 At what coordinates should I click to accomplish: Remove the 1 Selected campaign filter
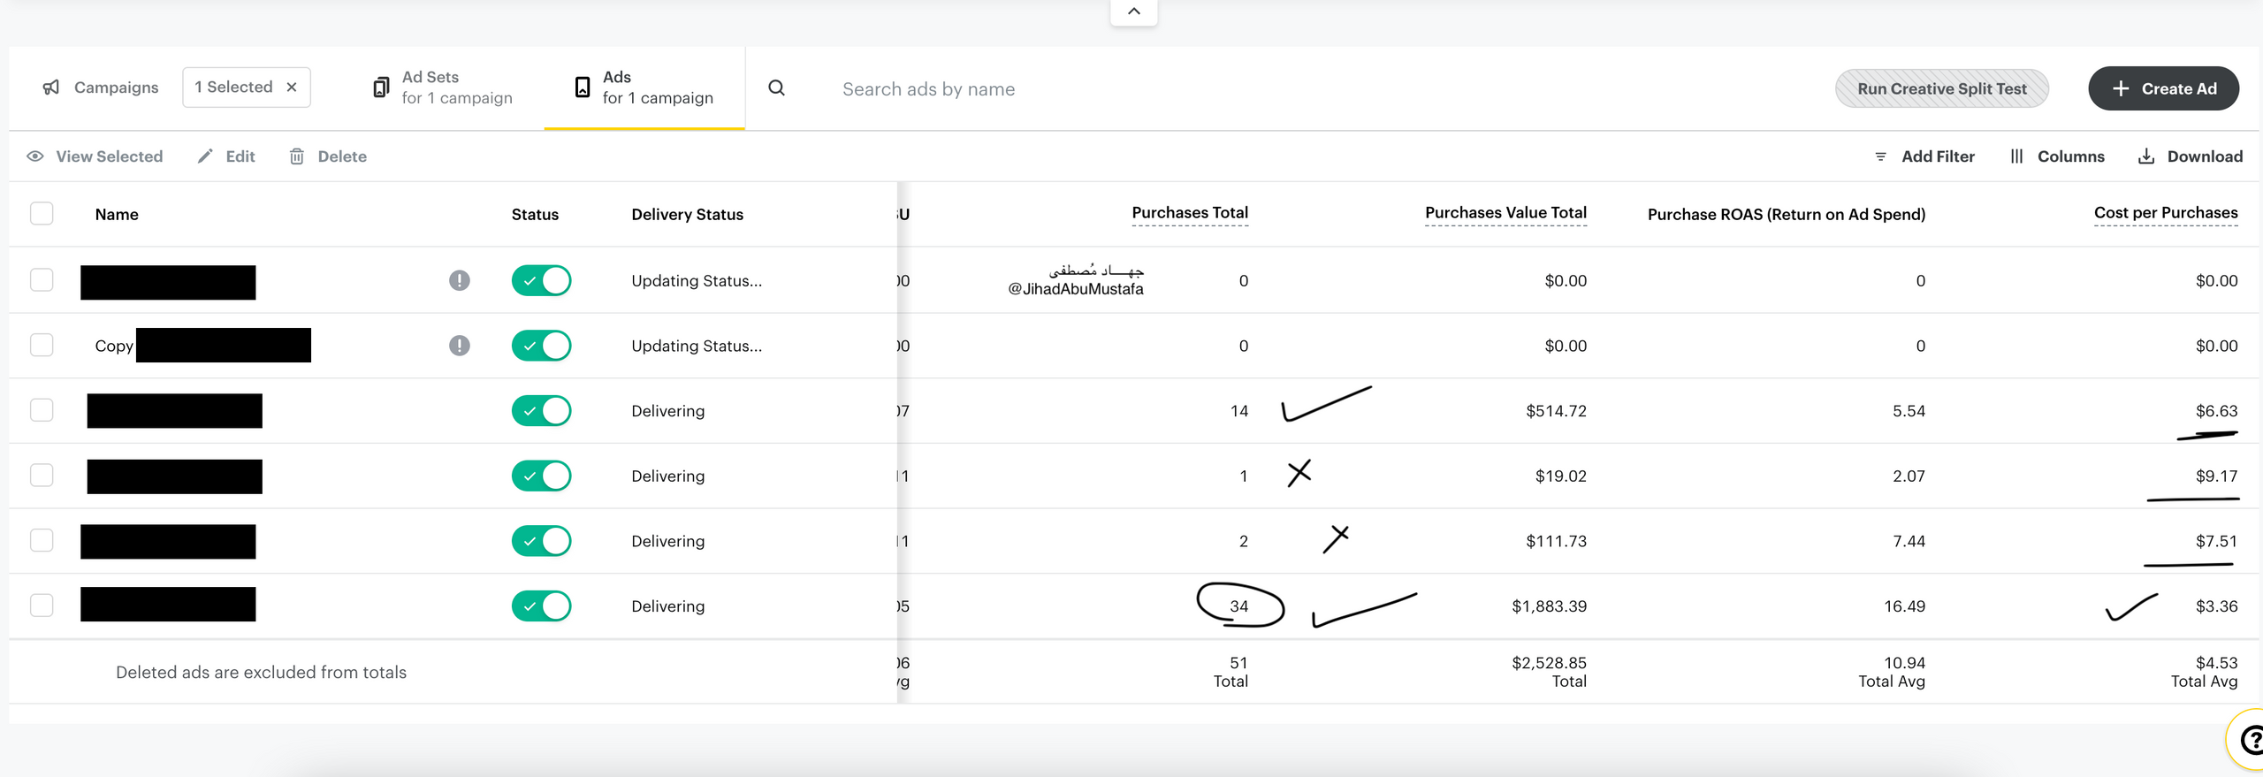click(292, 88)
